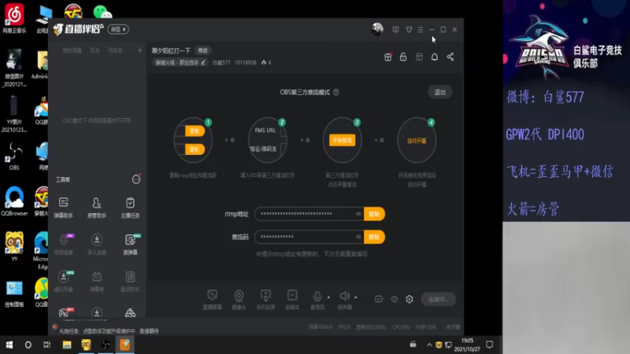Open the 弹幕助手 tool
Viewport: 630px width, 354px height.
point(64,208)
